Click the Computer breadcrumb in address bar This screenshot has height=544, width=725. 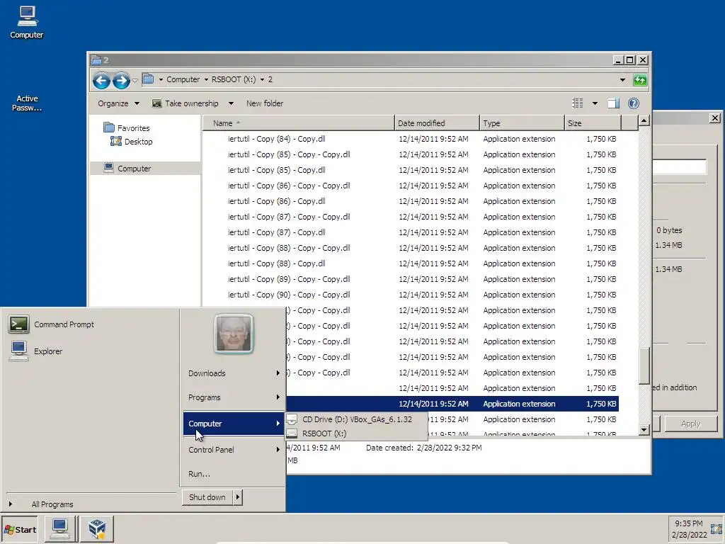[x=183, y=79]
